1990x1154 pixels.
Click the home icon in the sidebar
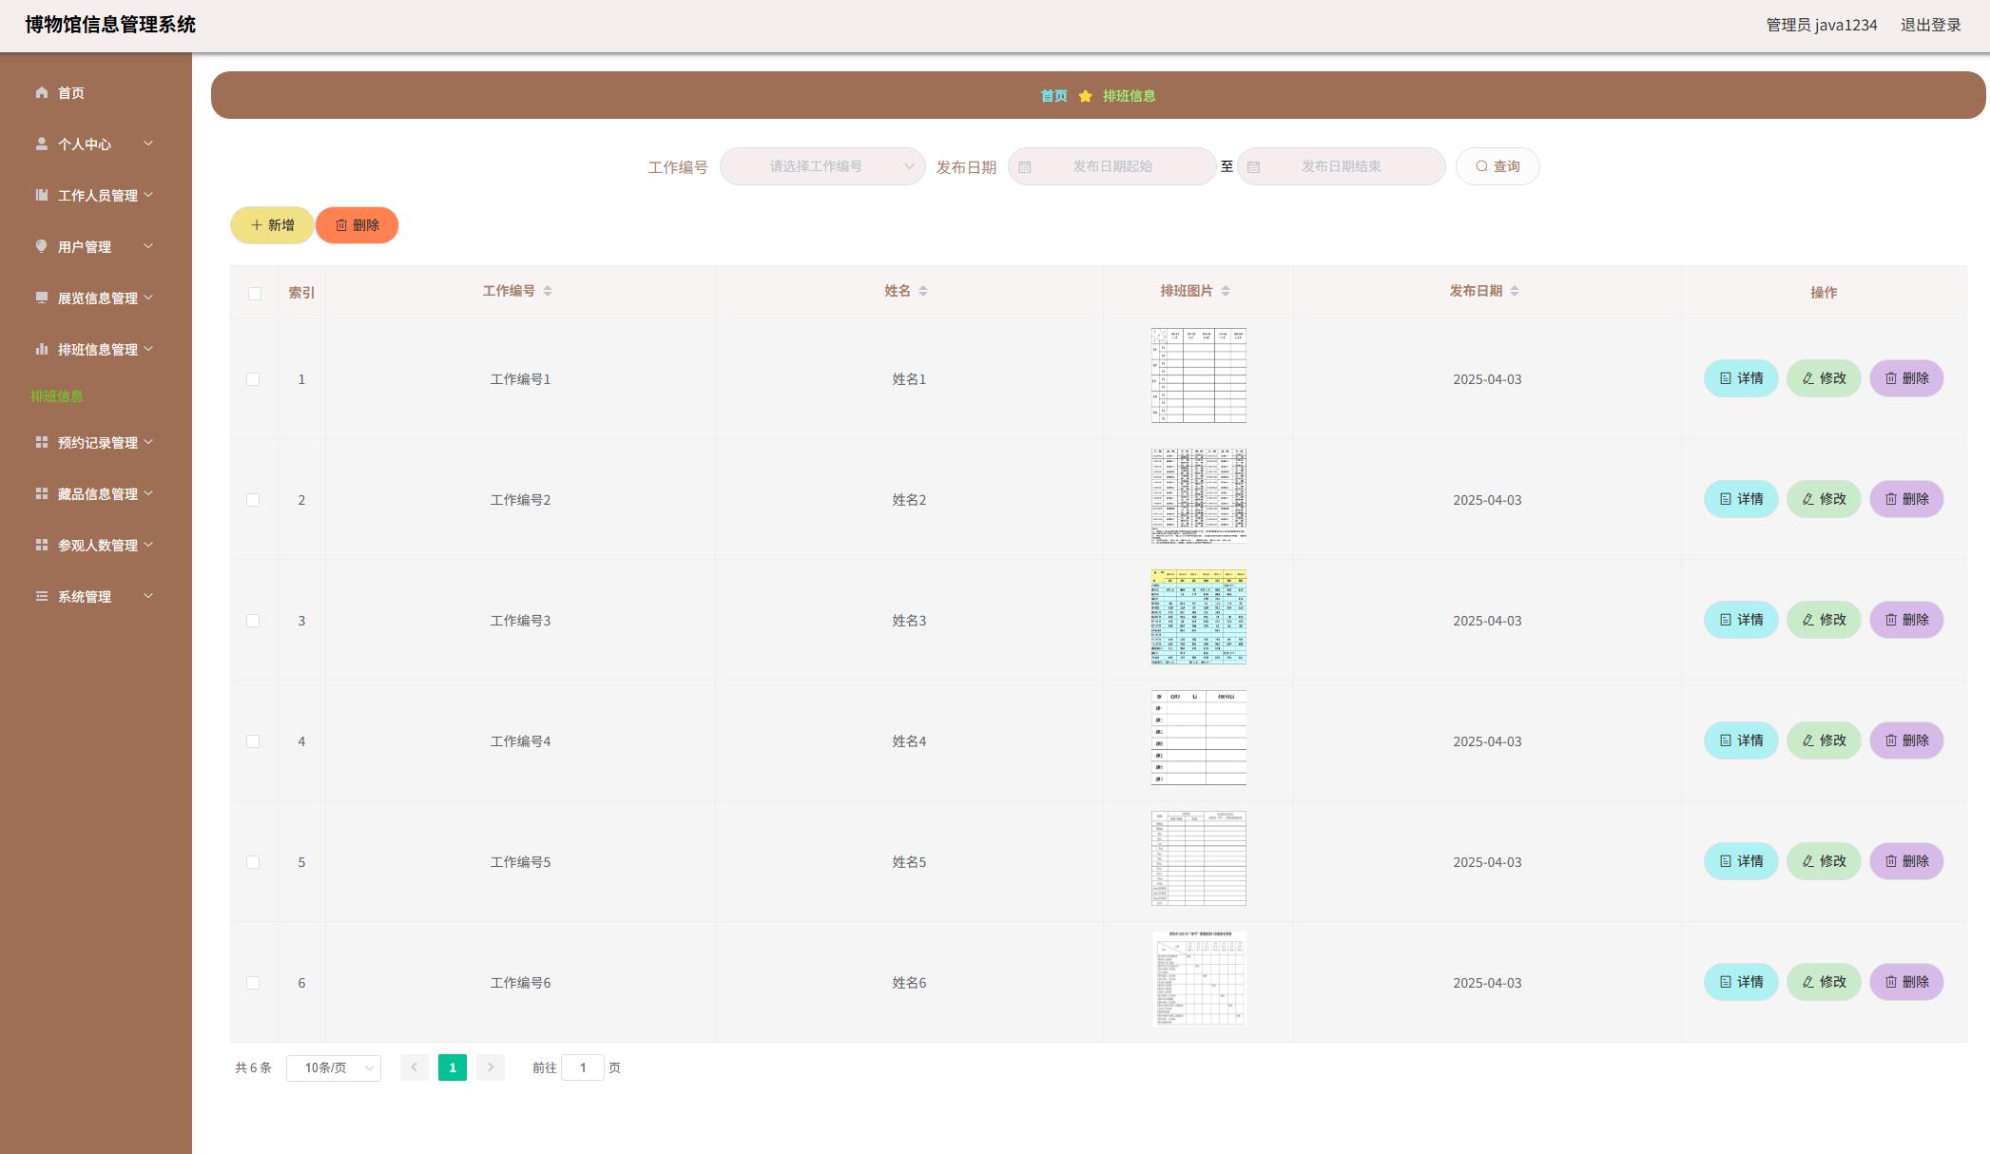pos(41,92)
